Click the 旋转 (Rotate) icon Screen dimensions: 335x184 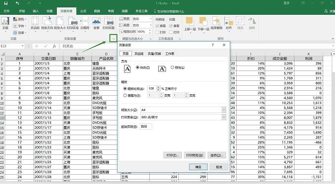coord(252,23)
